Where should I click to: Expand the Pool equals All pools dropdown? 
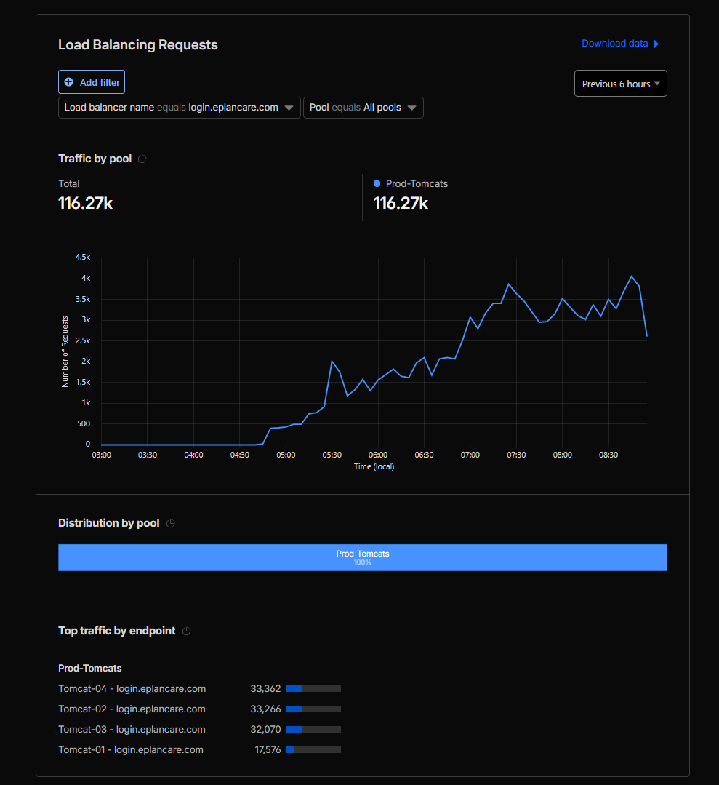[363, 108]
